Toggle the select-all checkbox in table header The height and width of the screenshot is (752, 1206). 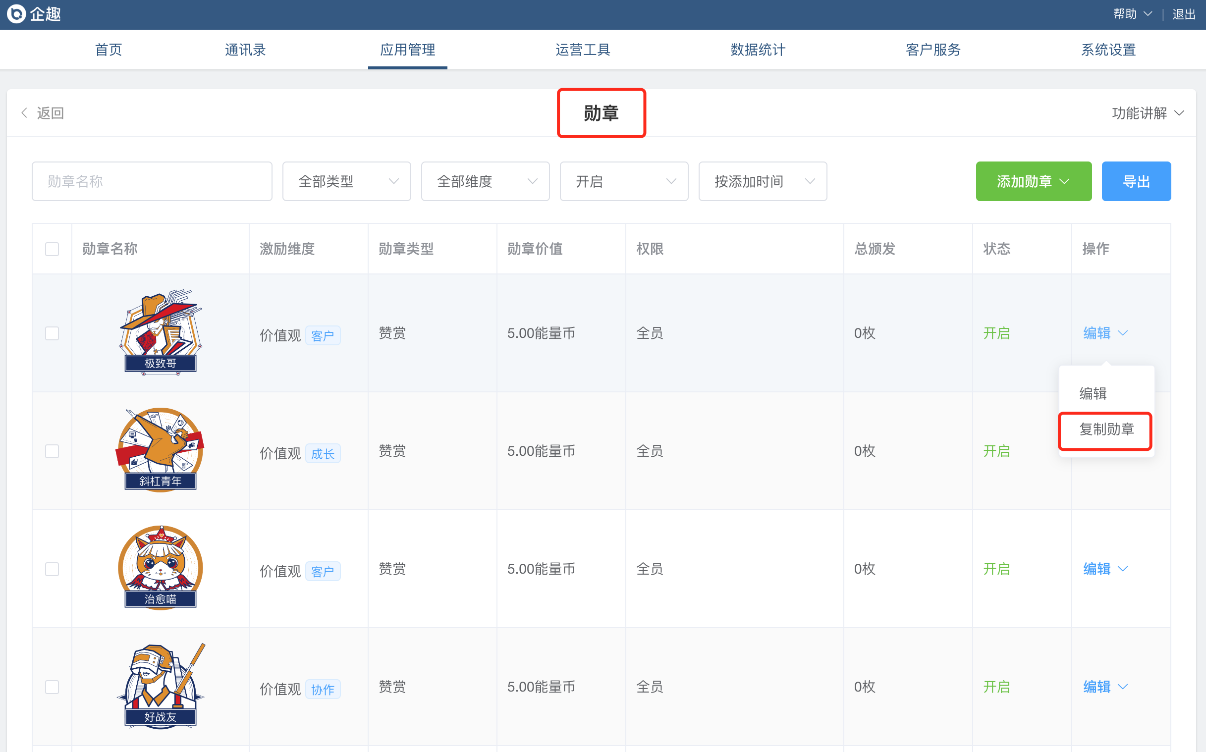pos(52,249)
